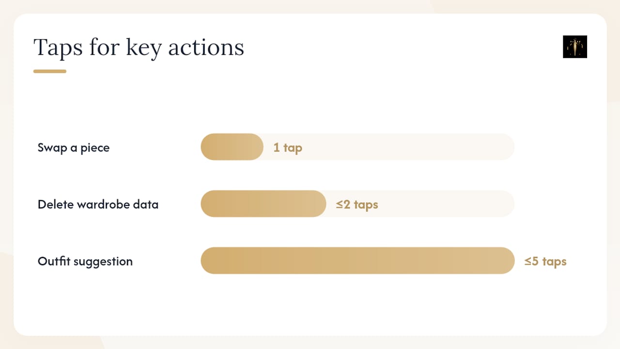Select the 'Swap a piece' label

coord(74,147)
